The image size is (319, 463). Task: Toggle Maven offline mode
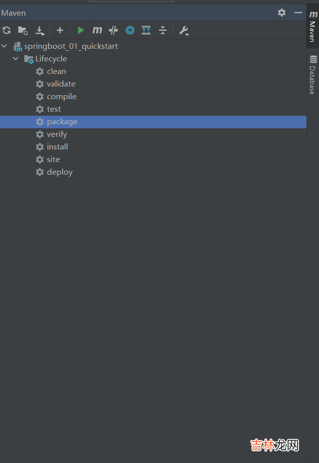click(113, 30)
